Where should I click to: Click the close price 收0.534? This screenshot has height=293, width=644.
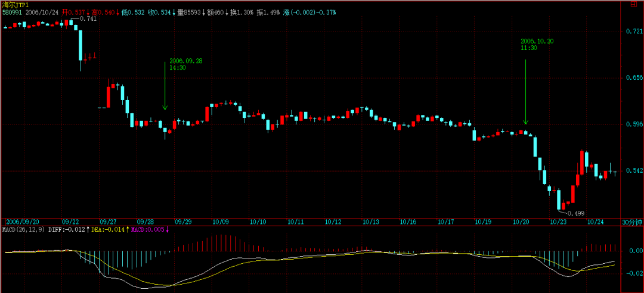pyautogui.click(x=160, y=13)
